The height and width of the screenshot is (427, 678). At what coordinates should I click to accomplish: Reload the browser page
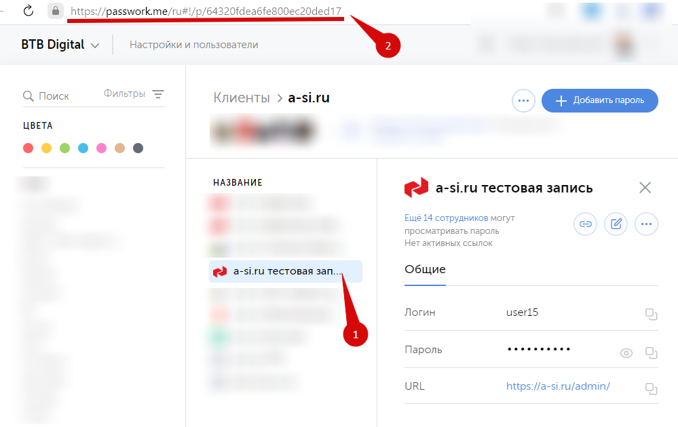pos(29,11)
